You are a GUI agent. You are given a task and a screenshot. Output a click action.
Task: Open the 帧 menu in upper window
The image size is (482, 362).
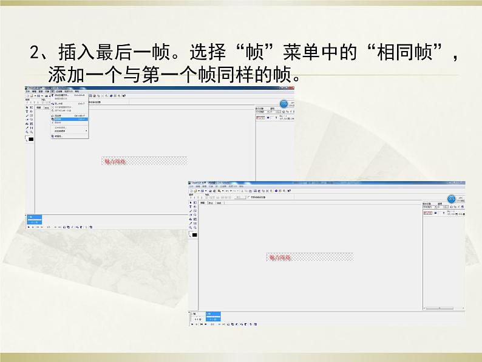(53, 91)
